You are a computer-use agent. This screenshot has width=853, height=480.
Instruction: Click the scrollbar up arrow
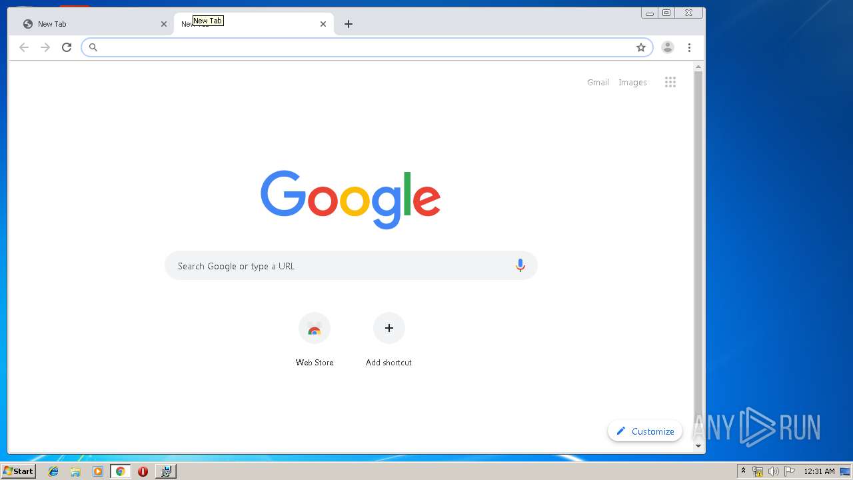[698, 67]
